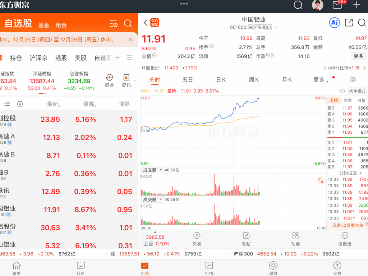Select the 持仓 watchlist tab

(x=16, y=58)
